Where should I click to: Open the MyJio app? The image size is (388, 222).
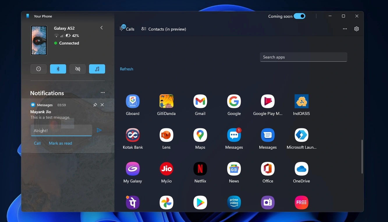click(x=166, y=168)
